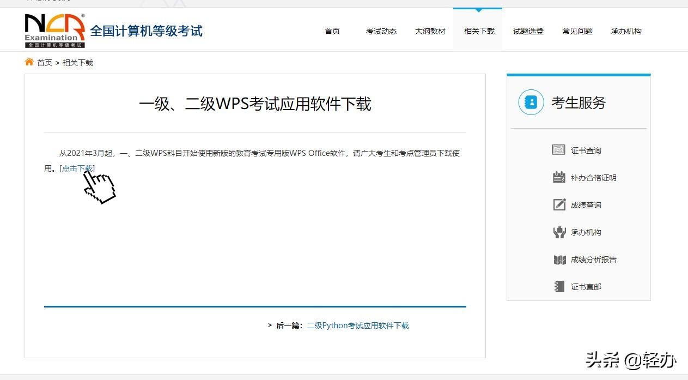Open the 证书直邮 service link

tap(586, 287)
